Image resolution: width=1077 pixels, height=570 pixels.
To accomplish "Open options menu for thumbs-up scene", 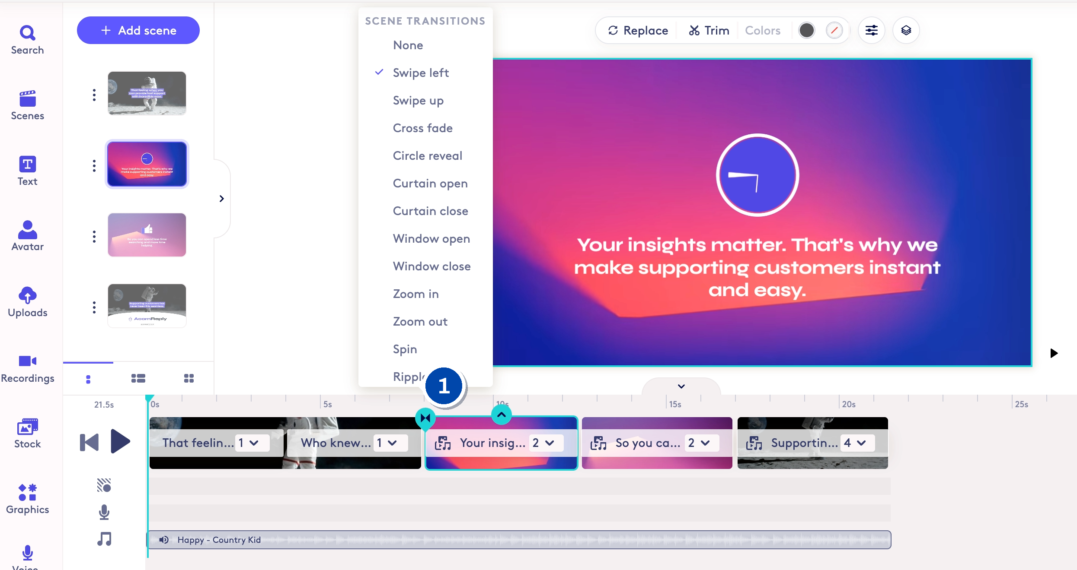I will tap(94, 237).
